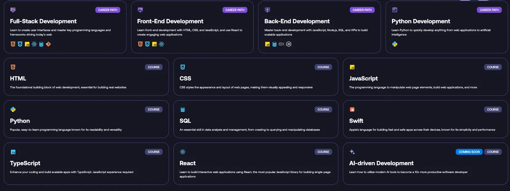Screen dimensions: 510x191
Task: Click the COMING SOON badge on AI-driven Development
Action: point(469,152)
